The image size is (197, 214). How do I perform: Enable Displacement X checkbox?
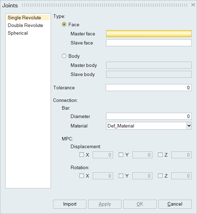(x=82, y=155)
